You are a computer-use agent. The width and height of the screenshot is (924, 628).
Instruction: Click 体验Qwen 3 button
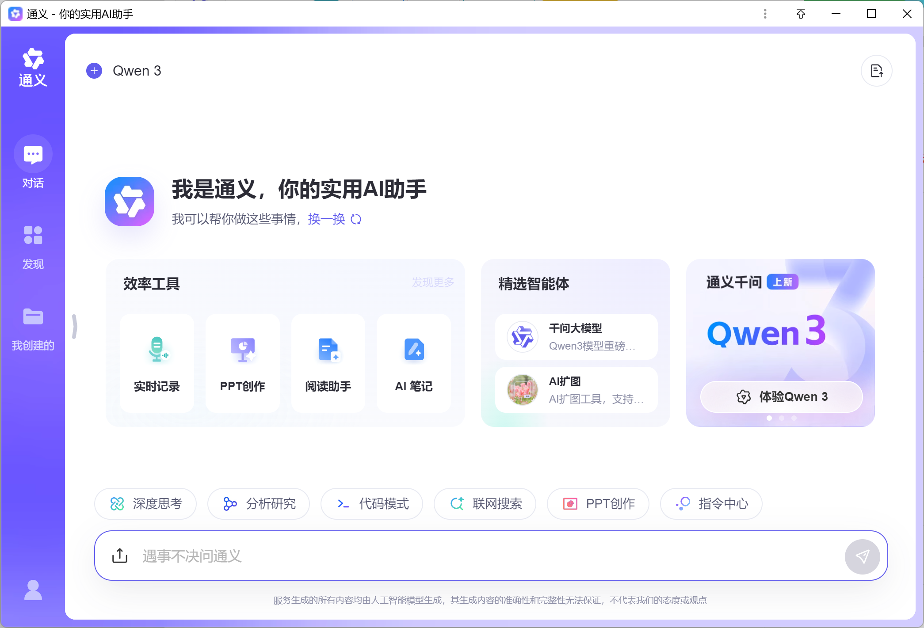[781, 396]
